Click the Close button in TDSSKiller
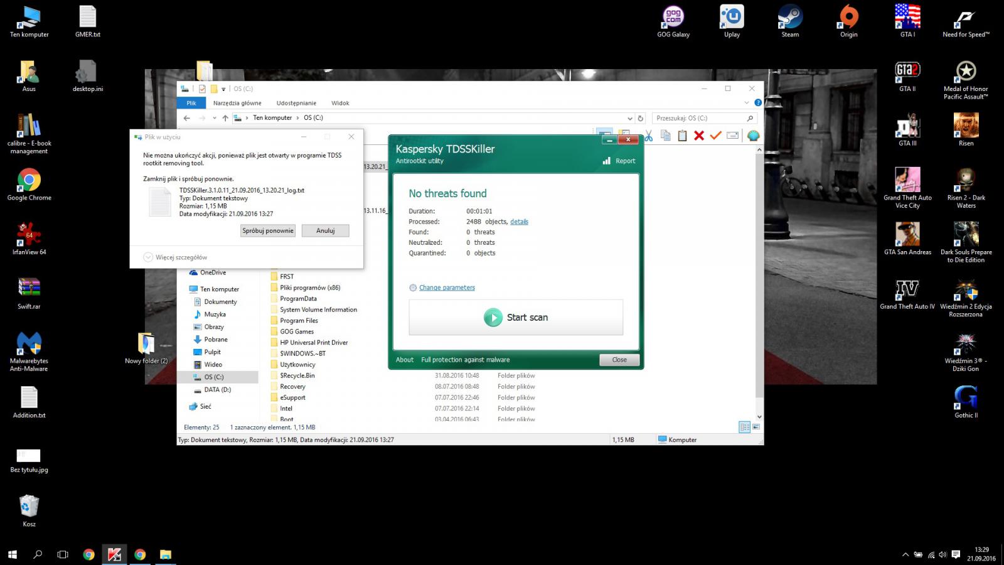 pyautogui.click(x=619, y=360)
